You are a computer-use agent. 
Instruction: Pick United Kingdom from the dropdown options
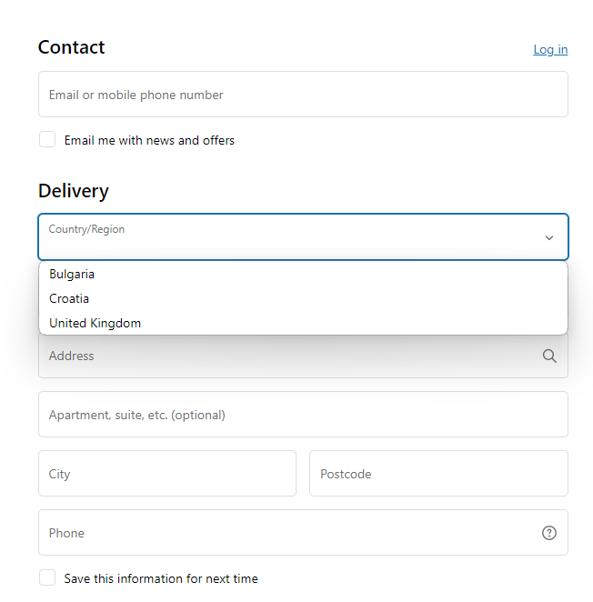pos(95,323)
